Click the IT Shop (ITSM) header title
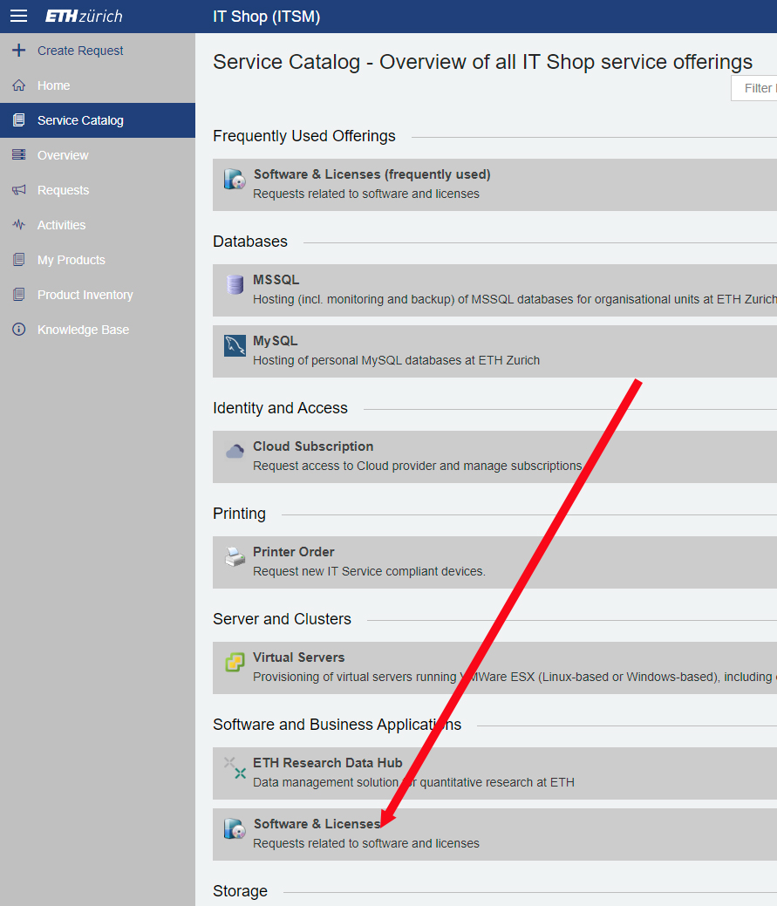Screen dimensions: 777x906 click(266, 17)
